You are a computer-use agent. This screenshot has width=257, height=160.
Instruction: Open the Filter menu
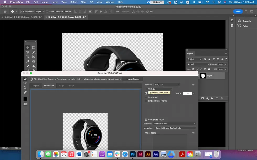(83, 2)
